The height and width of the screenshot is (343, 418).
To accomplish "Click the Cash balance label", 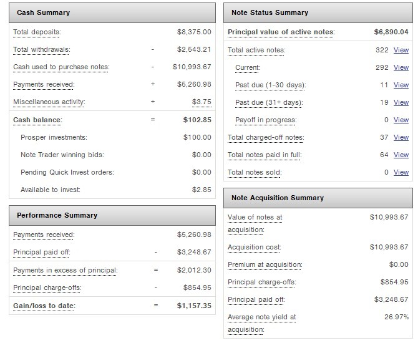I will pos(38,119).
